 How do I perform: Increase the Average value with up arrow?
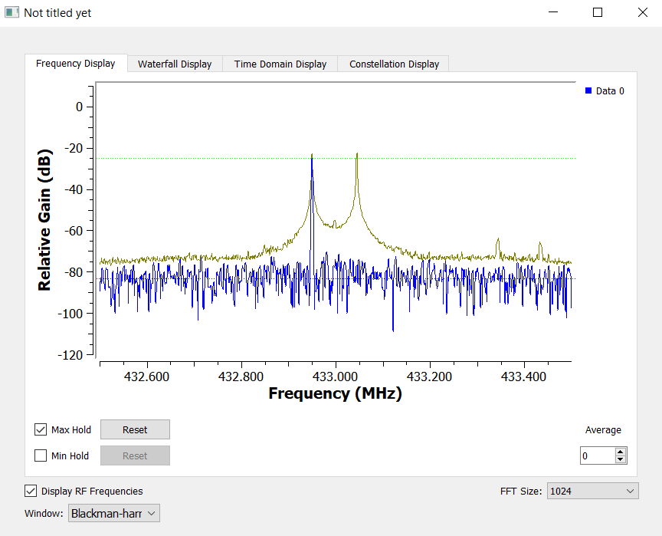click(621, 452)
